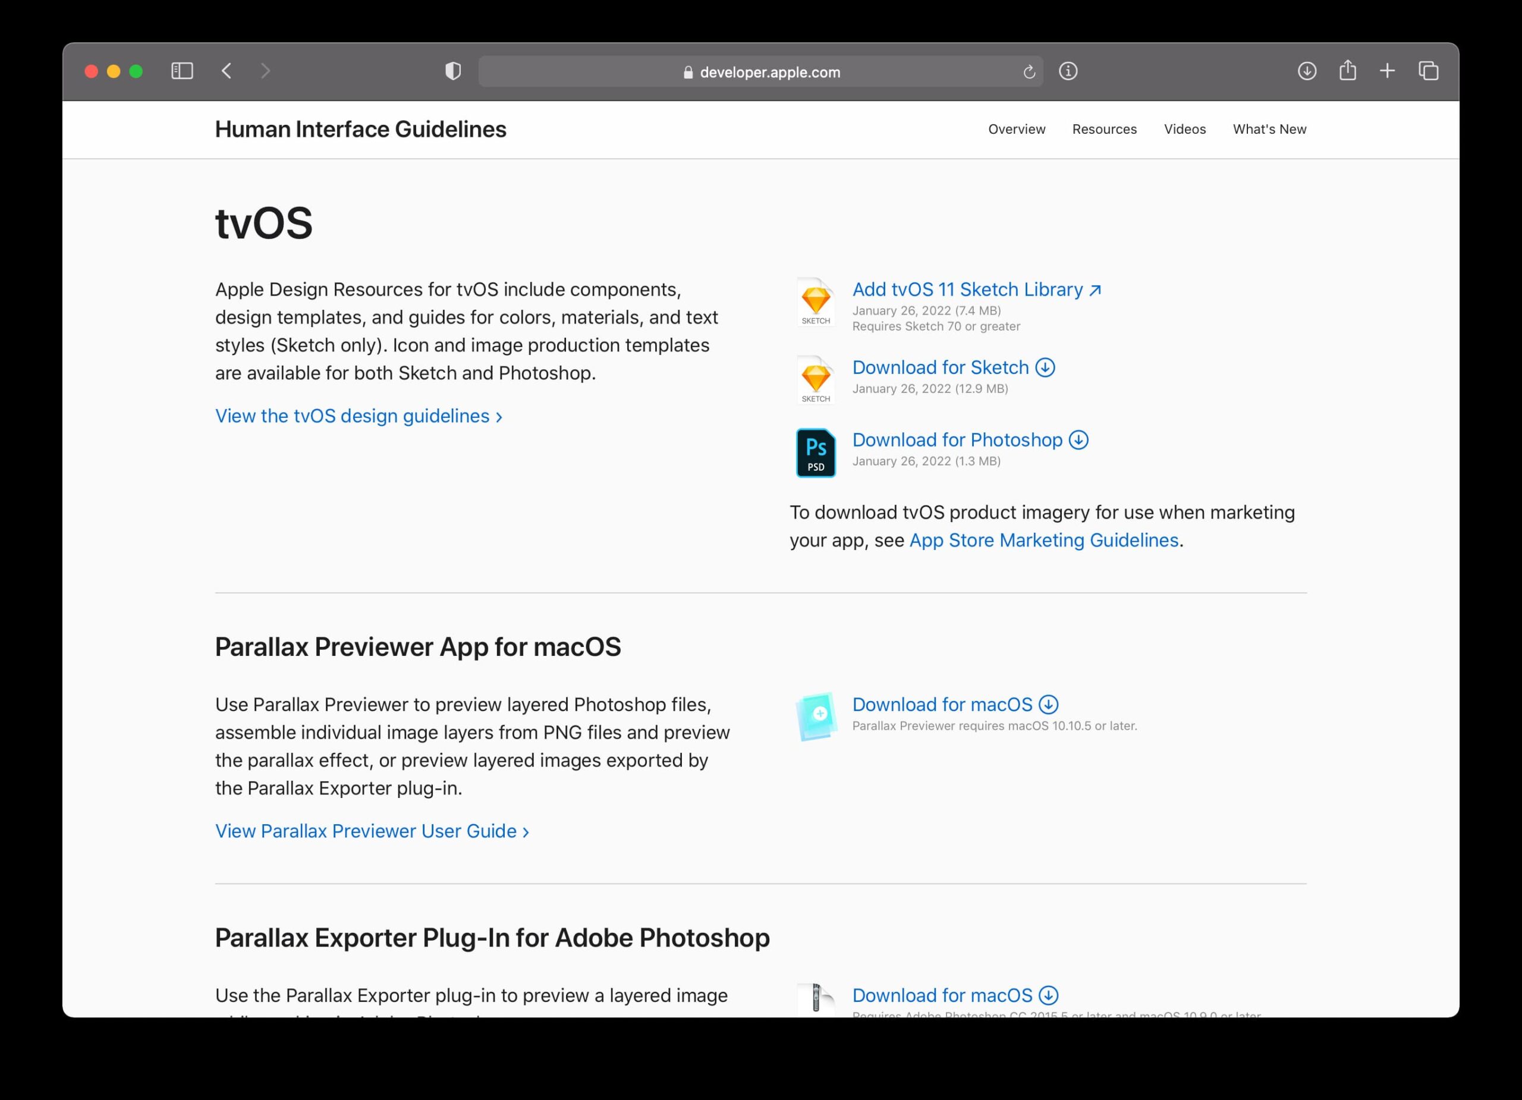Click 'Parallax Previewer requires macOS 10.10.5 or later.'
Viewport: 1522px width, 1100px height.
coord(995,725)
